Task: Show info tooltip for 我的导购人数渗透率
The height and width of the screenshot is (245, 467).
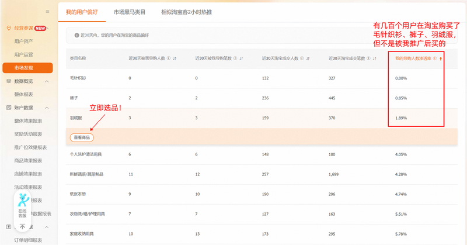Action: 435,58
